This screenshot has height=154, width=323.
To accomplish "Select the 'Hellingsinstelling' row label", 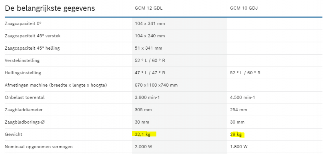I will (x=23, y=73).
